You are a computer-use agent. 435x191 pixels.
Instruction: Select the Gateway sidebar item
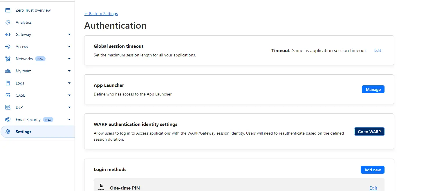coord(37,34)
